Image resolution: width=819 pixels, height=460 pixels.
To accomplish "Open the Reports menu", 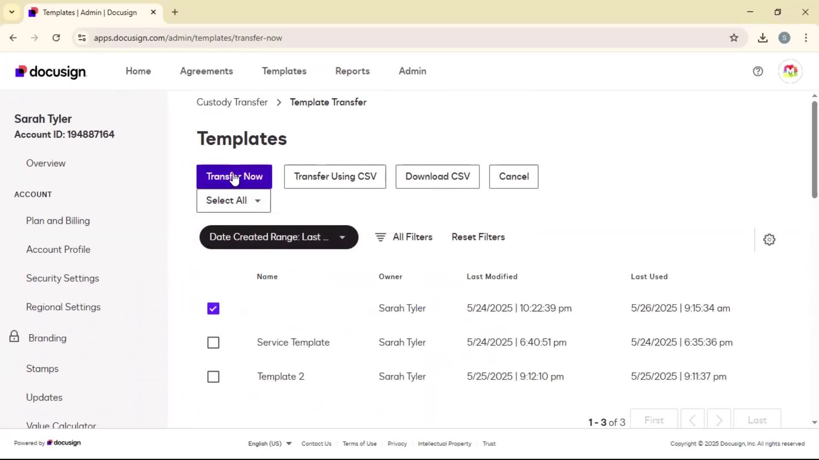I will [x=352, y=71].
